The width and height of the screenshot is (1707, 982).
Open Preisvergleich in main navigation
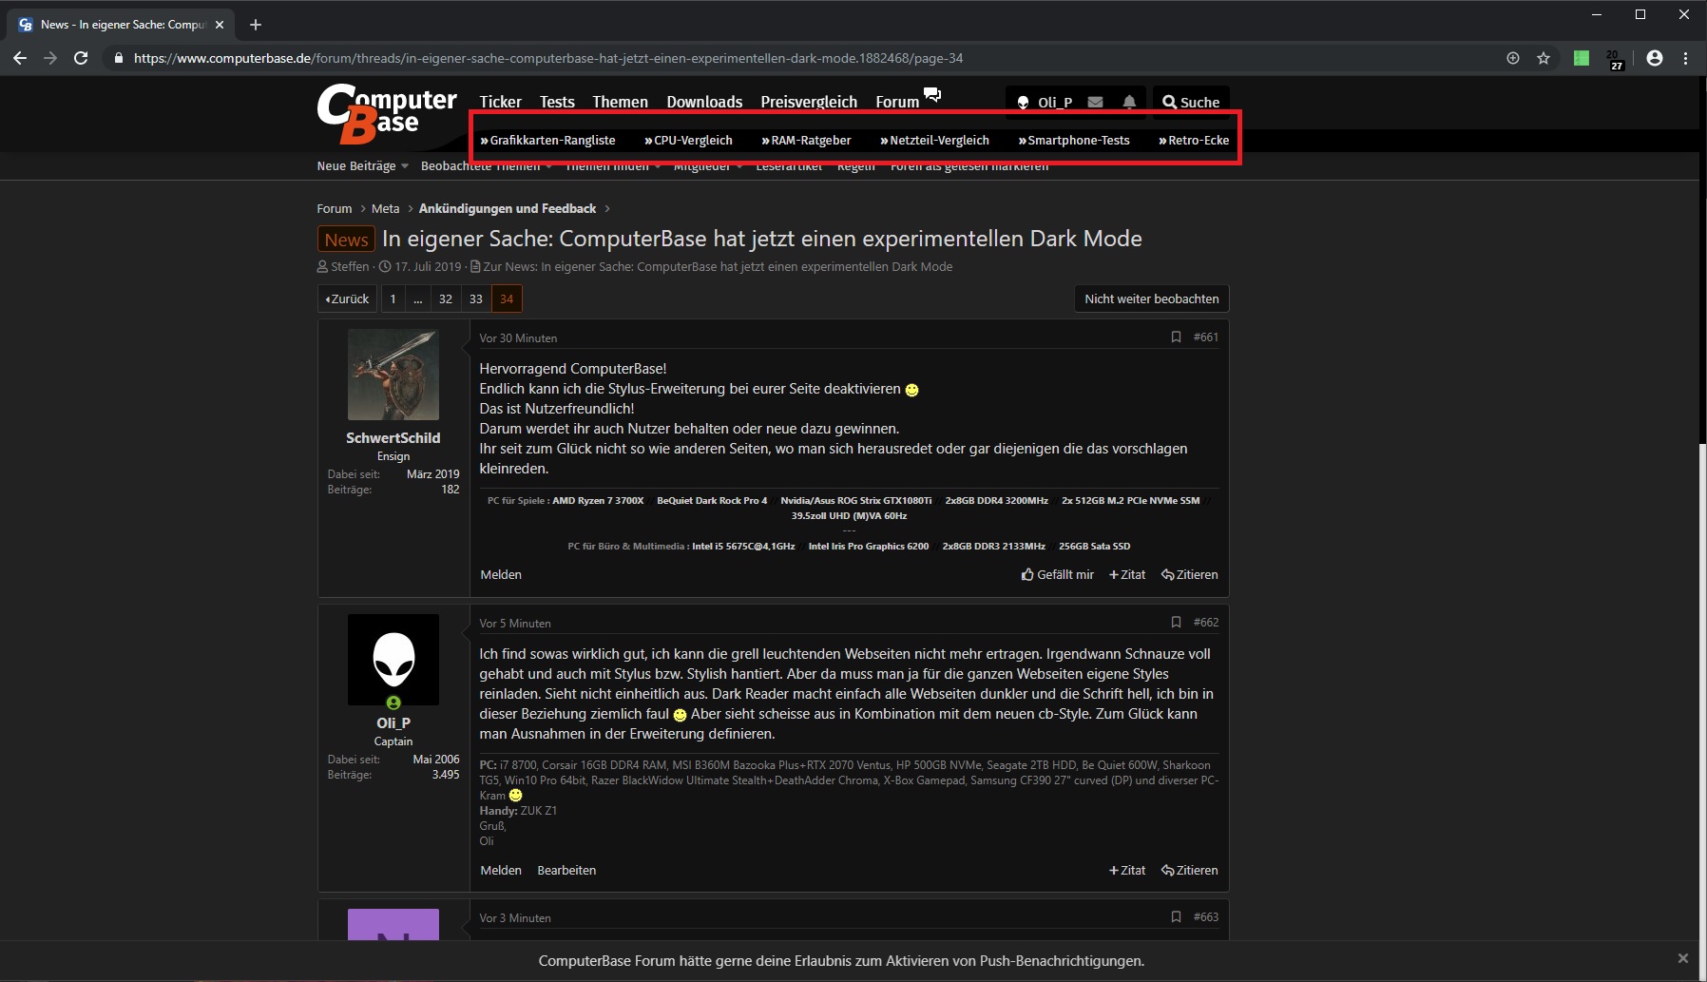tap(809, 102)
